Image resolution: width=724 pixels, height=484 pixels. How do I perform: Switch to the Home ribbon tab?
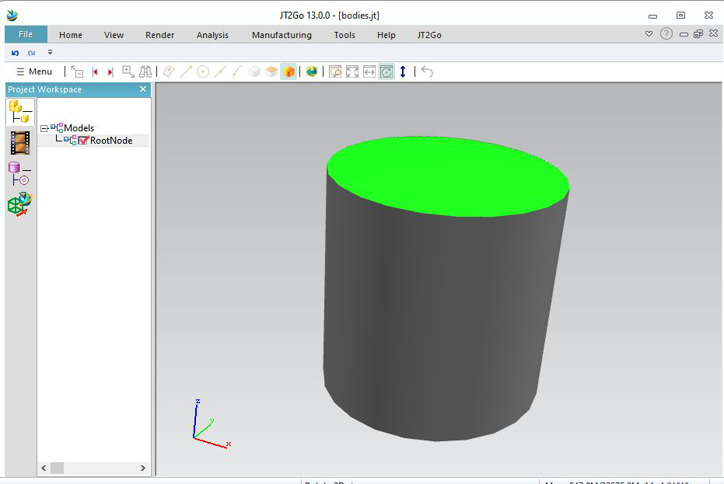pyautogui.click(x=71, y=35)
